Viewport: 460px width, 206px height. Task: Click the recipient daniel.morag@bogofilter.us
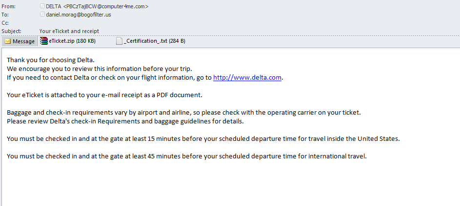click(79, 14)
